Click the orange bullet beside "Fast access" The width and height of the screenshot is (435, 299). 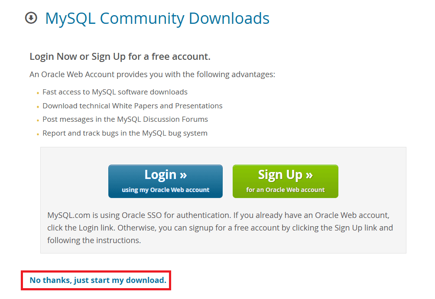[x=38, y=93]
